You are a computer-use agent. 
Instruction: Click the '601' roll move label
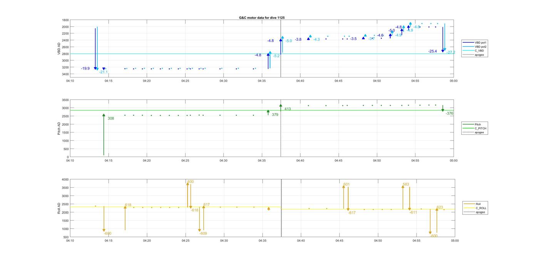tap(346, 184)
